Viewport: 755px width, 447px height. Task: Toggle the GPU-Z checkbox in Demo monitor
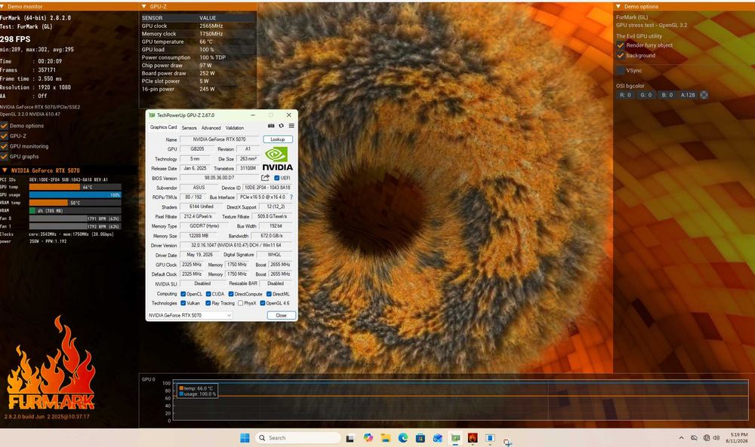coord(5,136)
